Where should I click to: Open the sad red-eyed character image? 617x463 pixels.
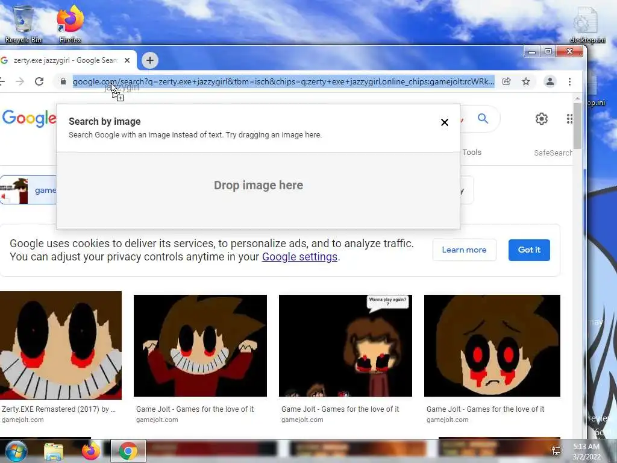pyautogui.click(x=492, y=345)
